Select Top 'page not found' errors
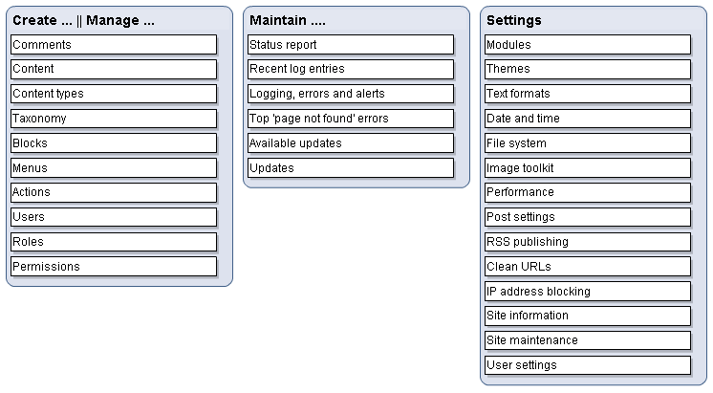 (351, 119)
